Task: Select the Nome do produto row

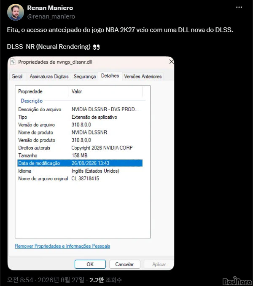Action: [80, 132]
